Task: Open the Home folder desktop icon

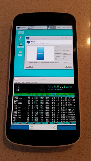Action: 20,52
